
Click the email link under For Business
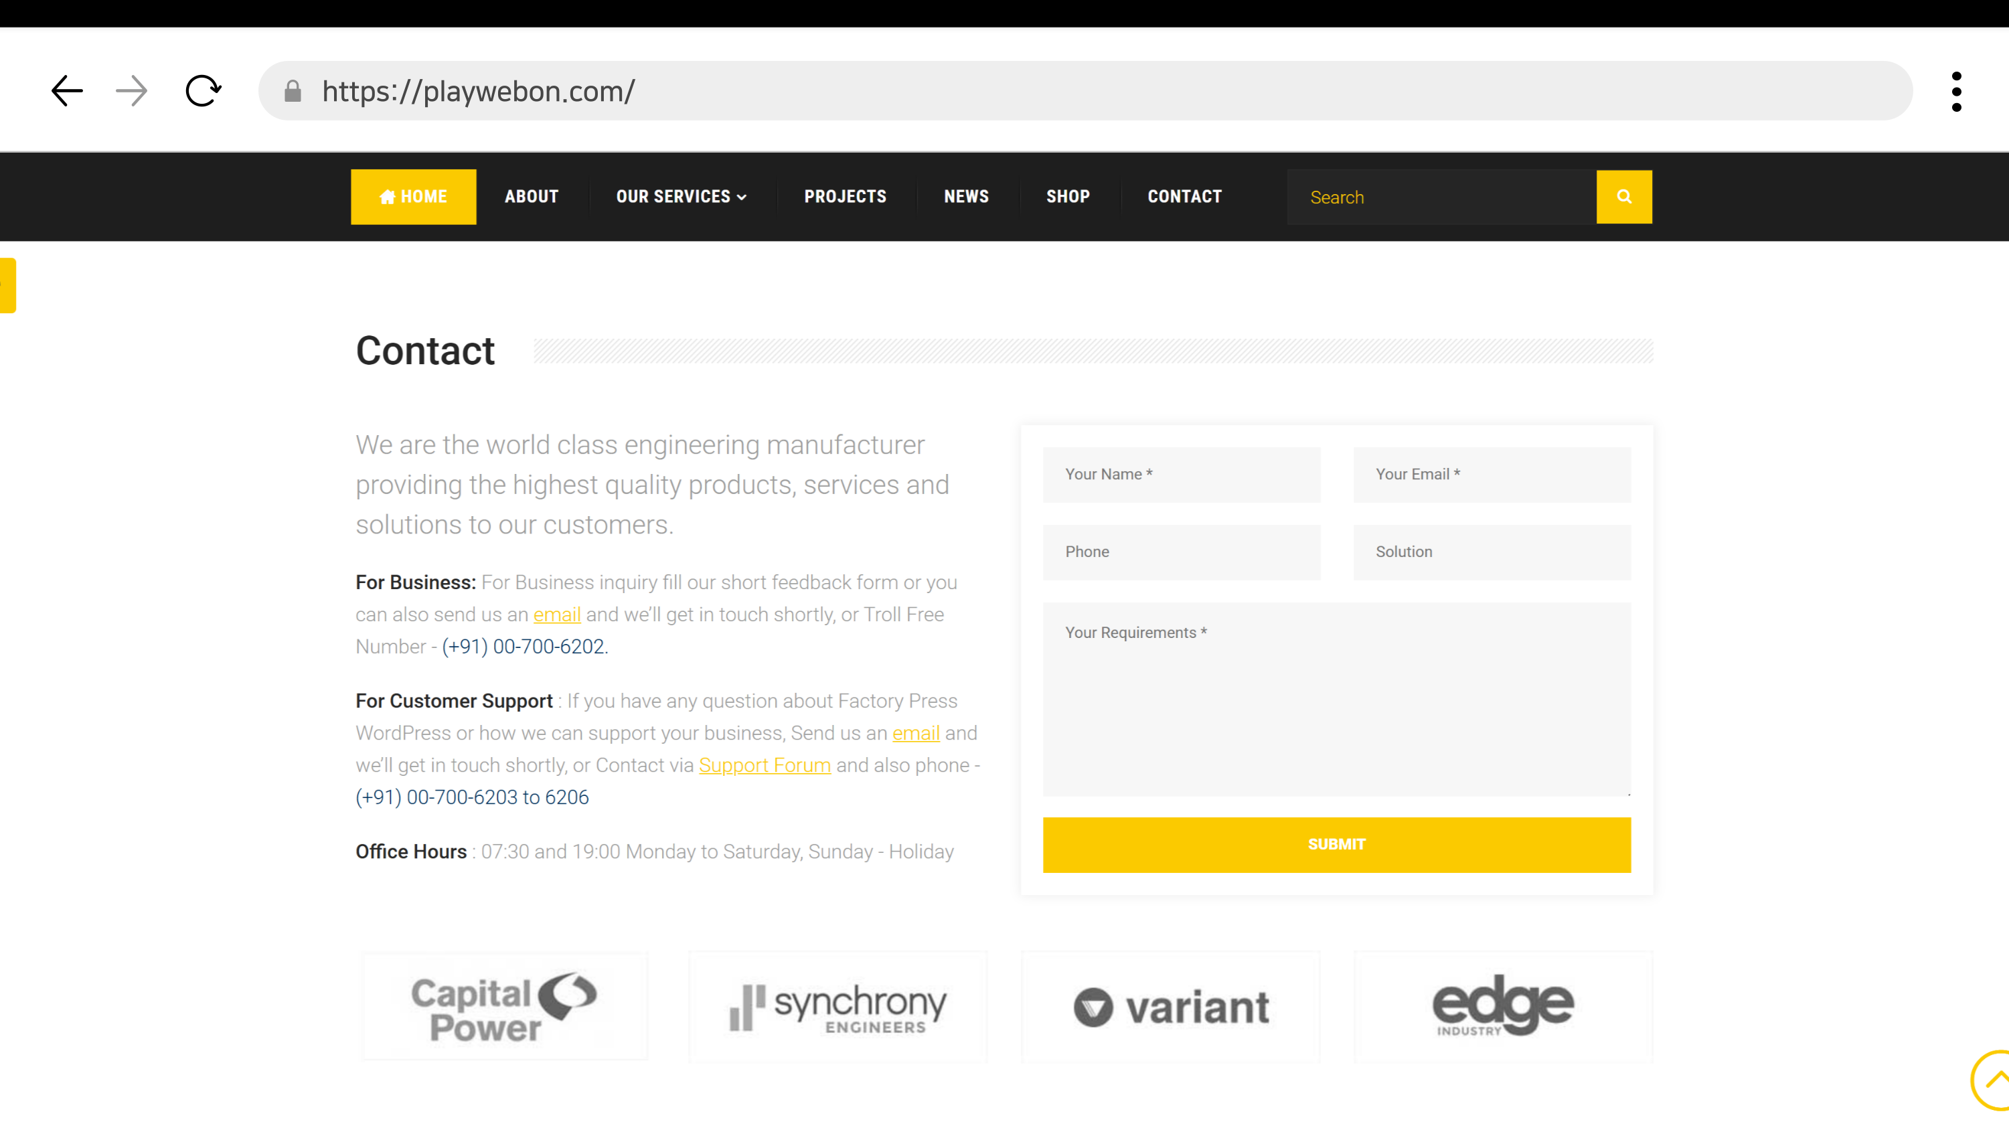(557, 615)
